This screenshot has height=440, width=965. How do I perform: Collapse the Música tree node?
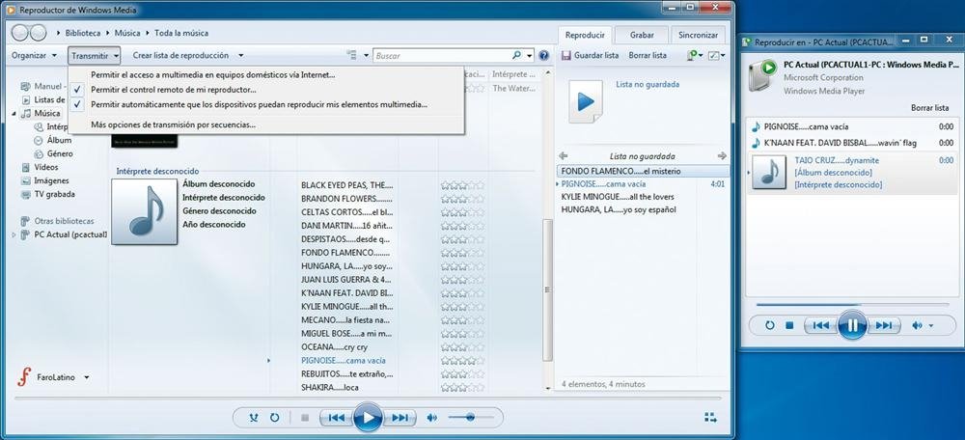click(x=14, y=114)
